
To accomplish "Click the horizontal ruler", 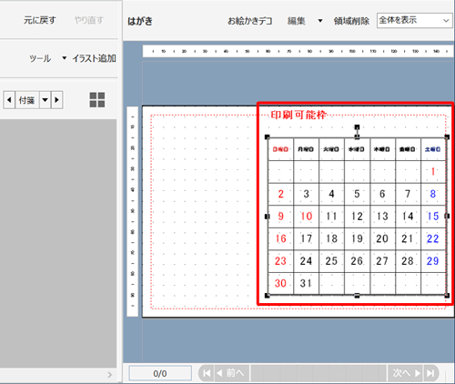I will pyautogui.click(x=298, y=51).
